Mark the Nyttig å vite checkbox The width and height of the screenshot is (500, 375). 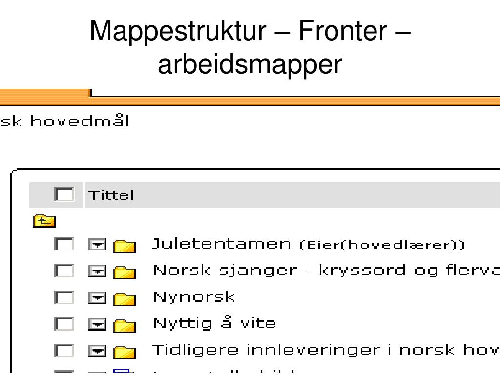pyautogui.click(x=64, y=324)
